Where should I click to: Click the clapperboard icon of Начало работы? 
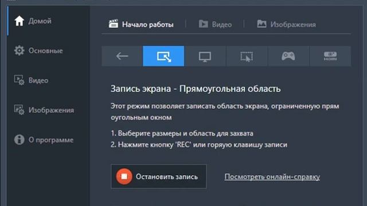click(x=114, y=24)
